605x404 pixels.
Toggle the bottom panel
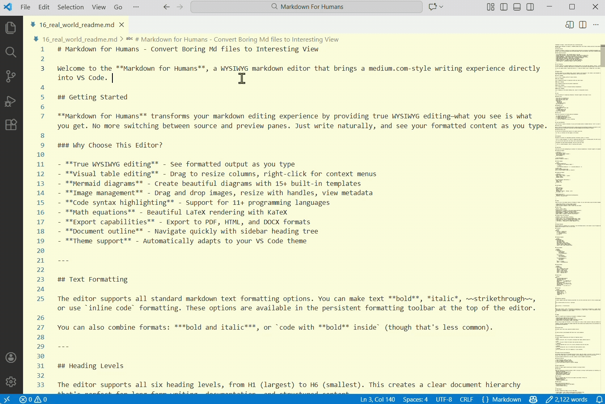(x=517, y=7)
